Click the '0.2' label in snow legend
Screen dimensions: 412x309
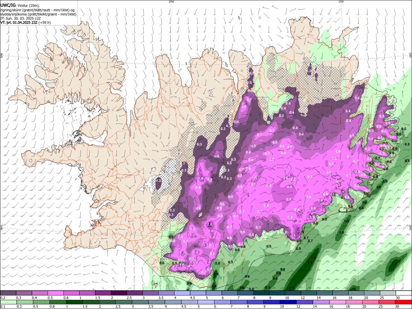(x=3, y=298)
